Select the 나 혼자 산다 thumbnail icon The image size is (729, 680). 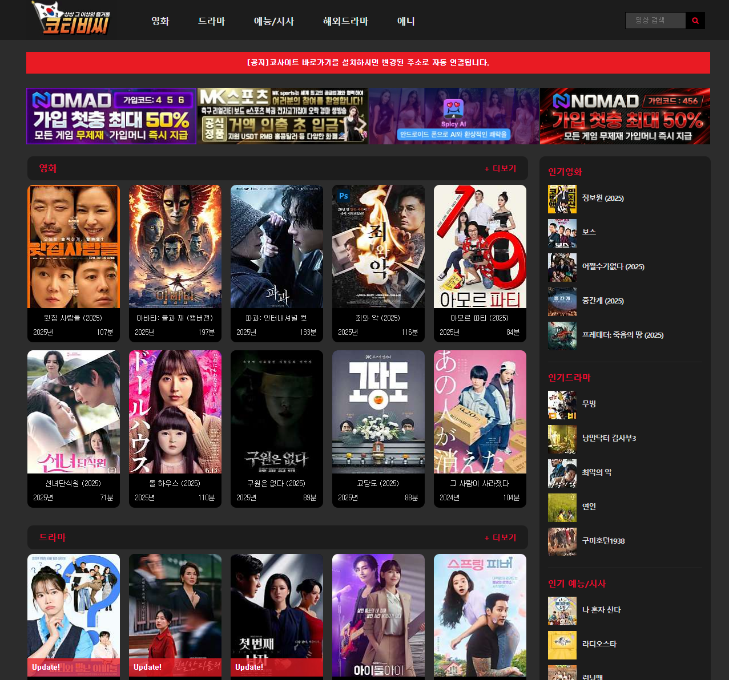coord(562,610)
